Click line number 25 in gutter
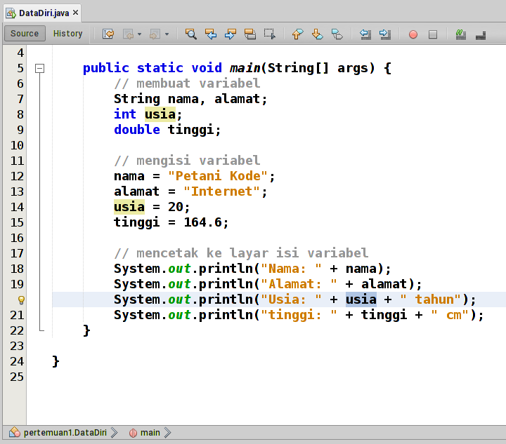 click(17, 377)
